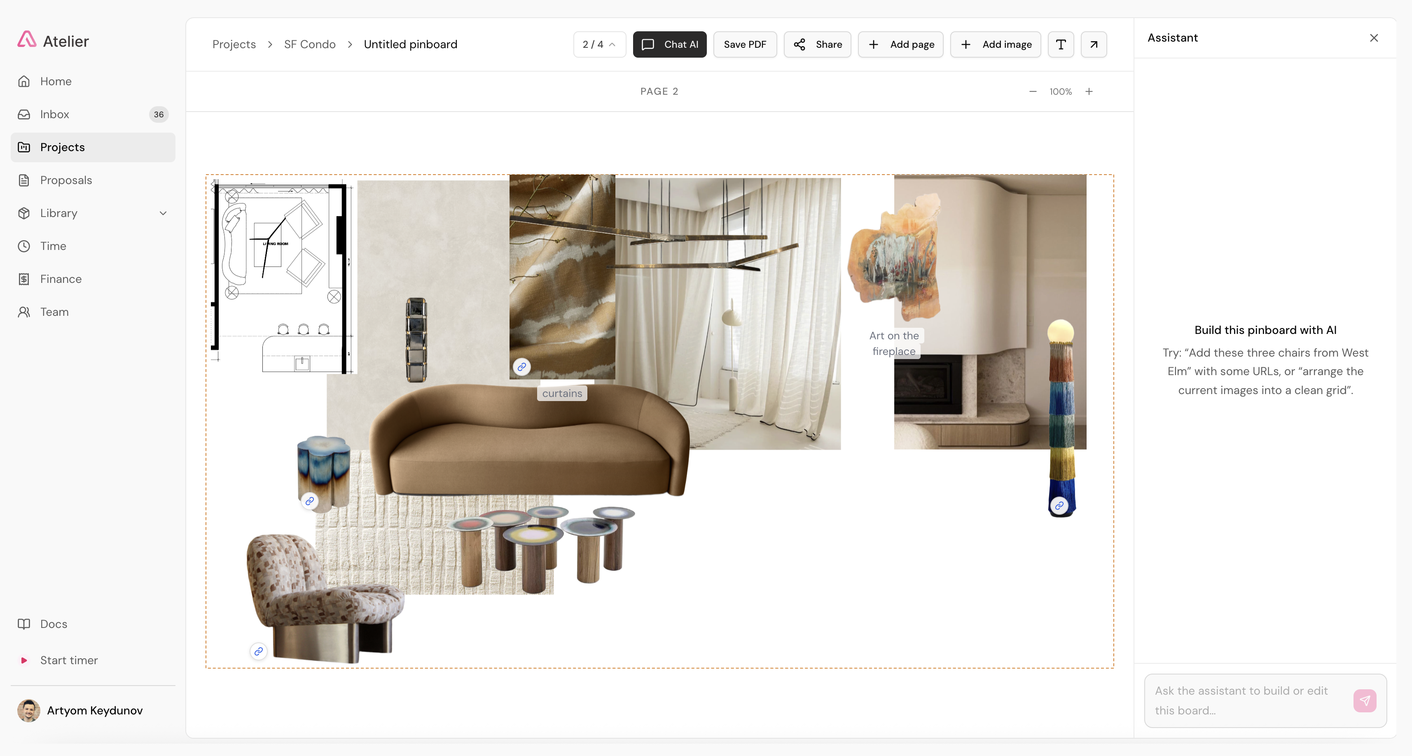Click the arrow tool icon in toolbar
Image resolution: width=1412 pixels, height=756 pixels.
click(x=1094, y=44)
